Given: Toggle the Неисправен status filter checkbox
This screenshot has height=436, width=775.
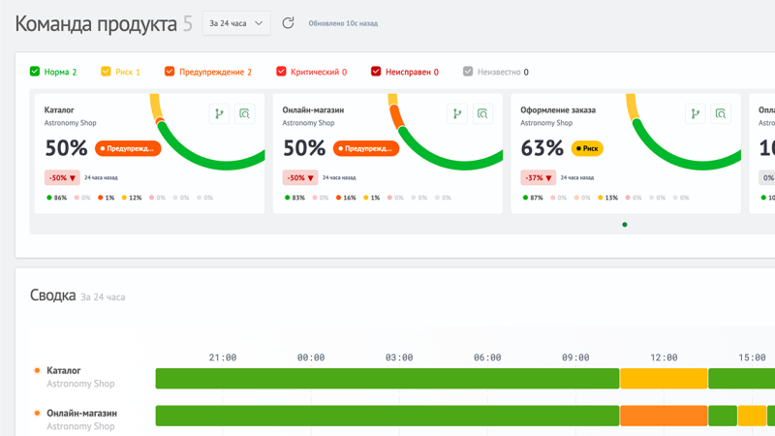Looking at the screenshot, I should pyautogui.click(x=376, y=71).
